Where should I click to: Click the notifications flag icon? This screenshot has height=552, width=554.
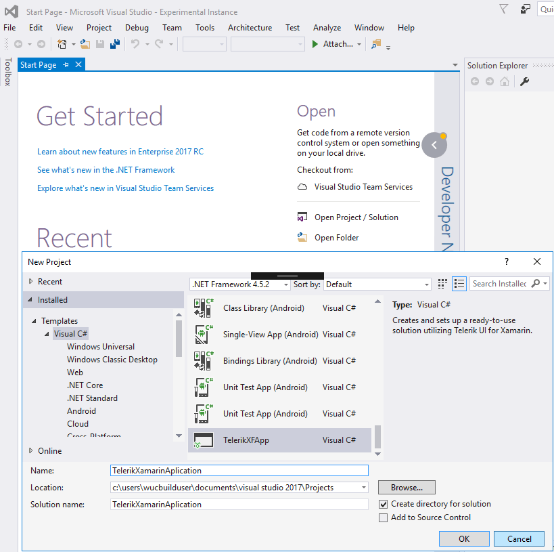pos(503,9)
